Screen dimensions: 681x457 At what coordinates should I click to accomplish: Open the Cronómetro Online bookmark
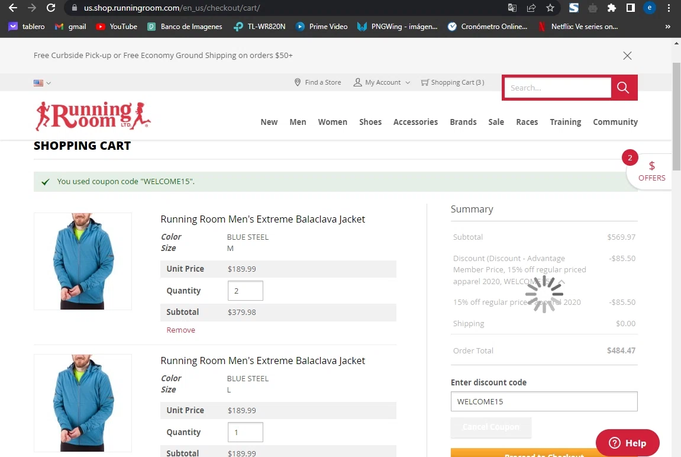tap(488, 27)
